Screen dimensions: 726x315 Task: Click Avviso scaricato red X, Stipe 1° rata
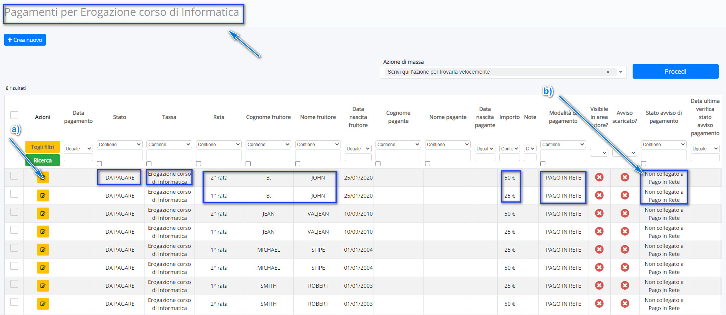click(x=625, y=249)
